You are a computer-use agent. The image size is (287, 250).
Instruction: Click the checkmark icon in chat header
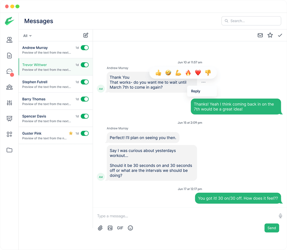(x=280, y=35)
